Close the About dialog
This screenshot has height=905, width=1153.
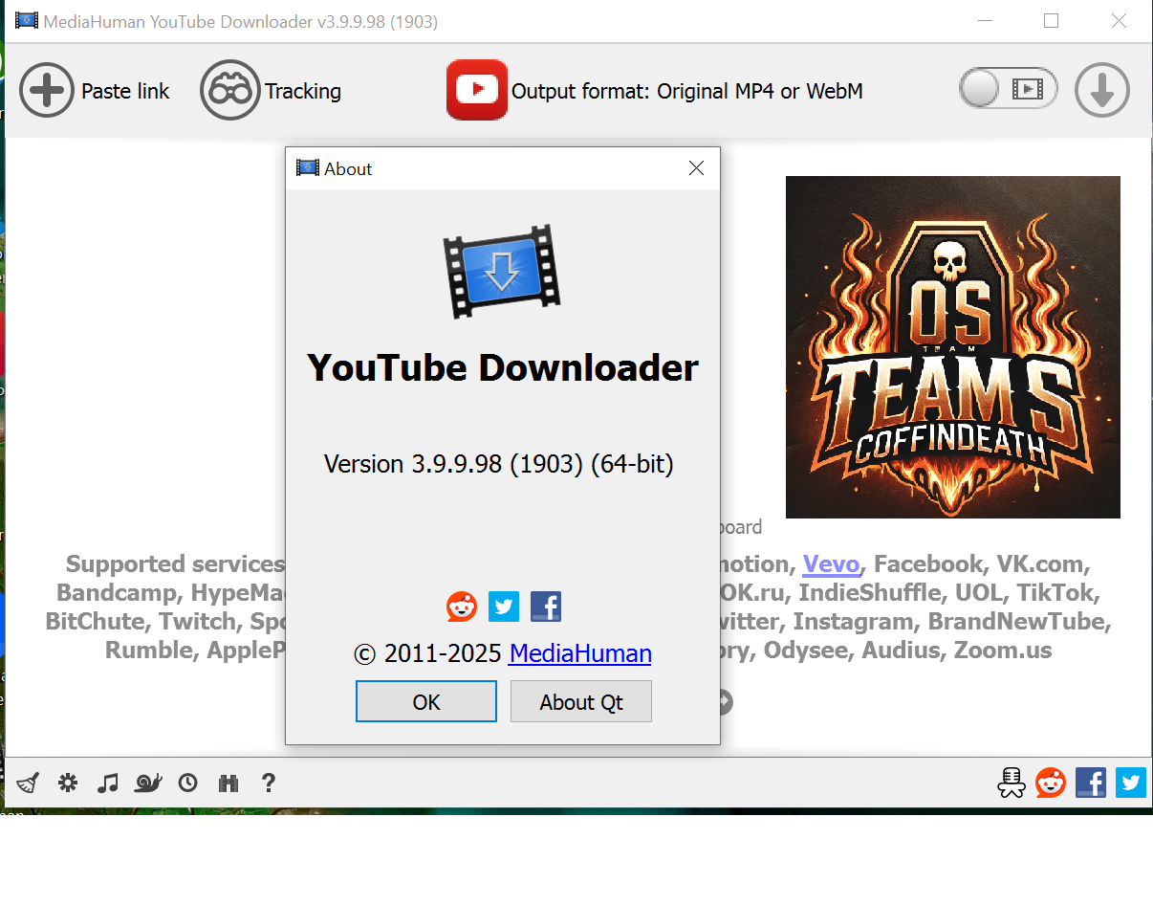[x=696, y=168]
